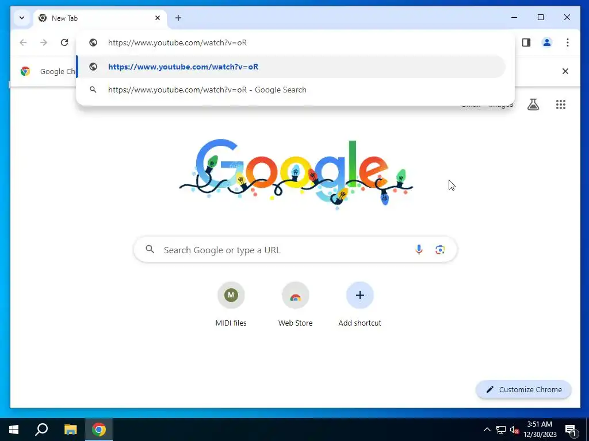589x441 pixels.
Task: Minimize the Chrome window
Action: click(514, 18)
